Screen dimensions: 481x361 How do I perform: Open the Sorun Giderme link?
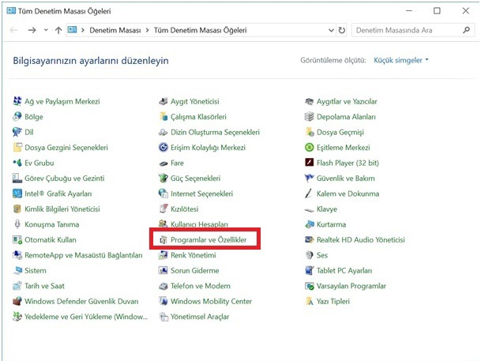195,270
